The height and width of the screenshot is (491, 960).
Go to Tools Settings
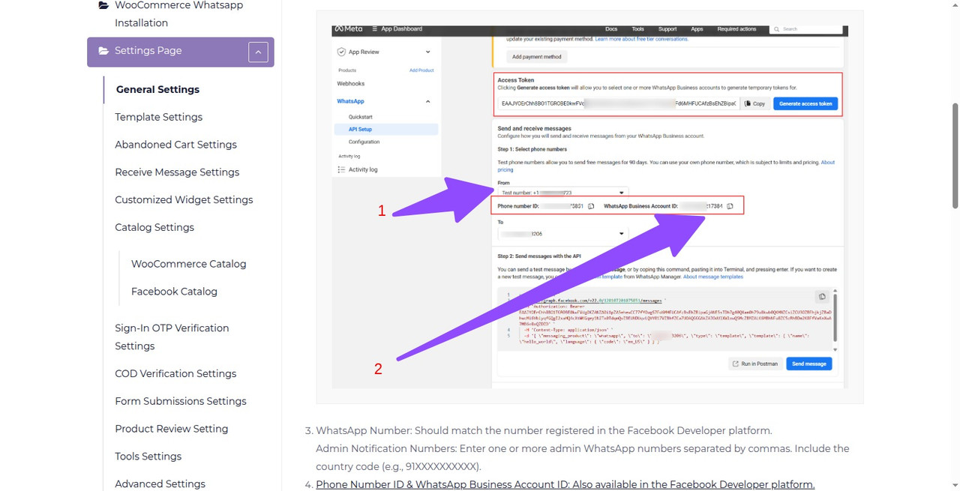coord(148,457)
